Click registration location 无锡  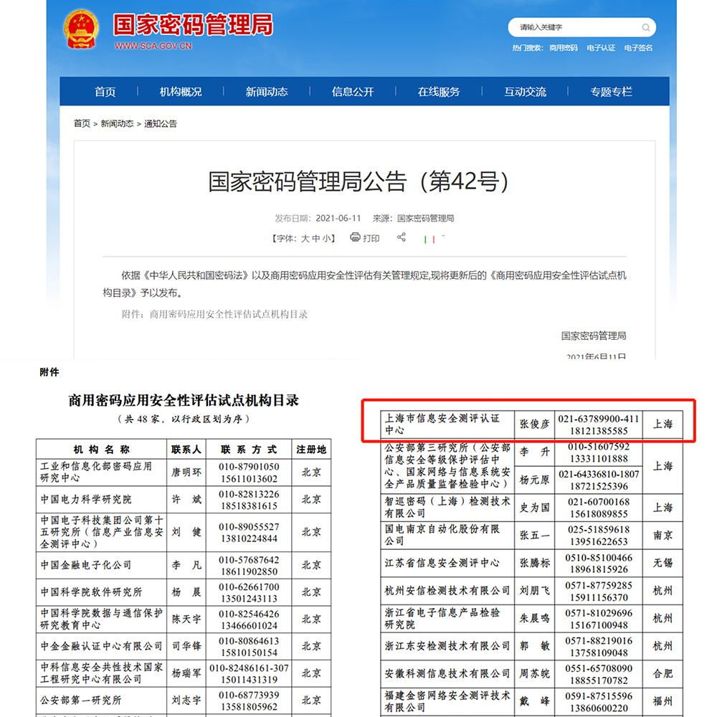[663, 563]
